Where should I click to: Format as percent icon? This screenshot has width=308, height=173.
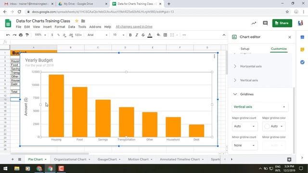point(58,35)
